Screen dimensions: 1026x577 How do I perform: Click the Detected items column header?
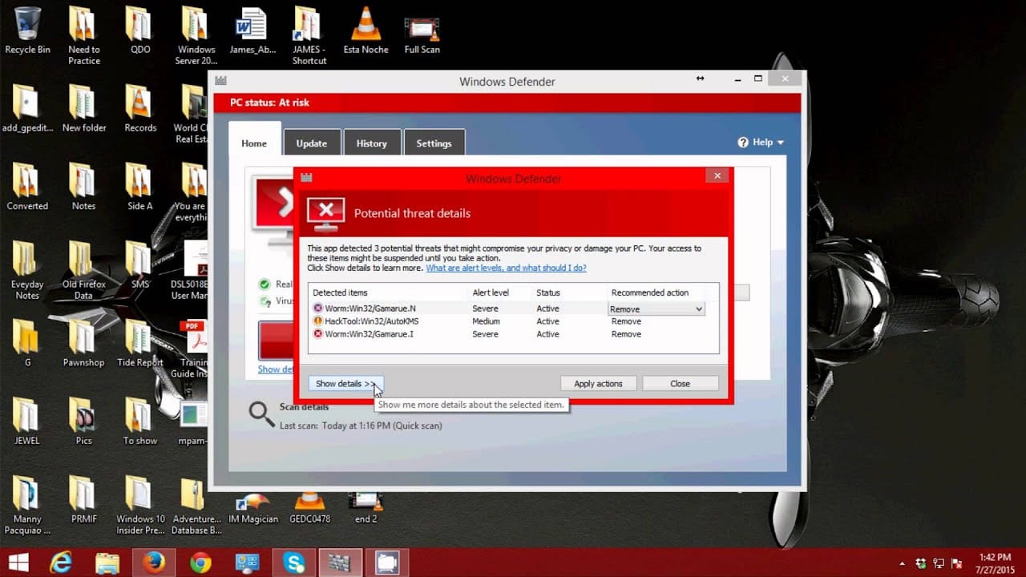point(340,293)
